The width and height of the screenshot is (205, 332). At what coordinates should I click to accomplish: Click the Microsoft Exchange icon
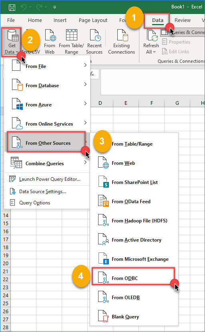103,259
